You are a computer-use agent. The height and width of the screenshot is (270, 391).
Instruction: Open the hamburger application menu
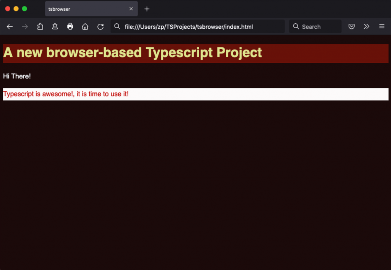tap(381, 26)
